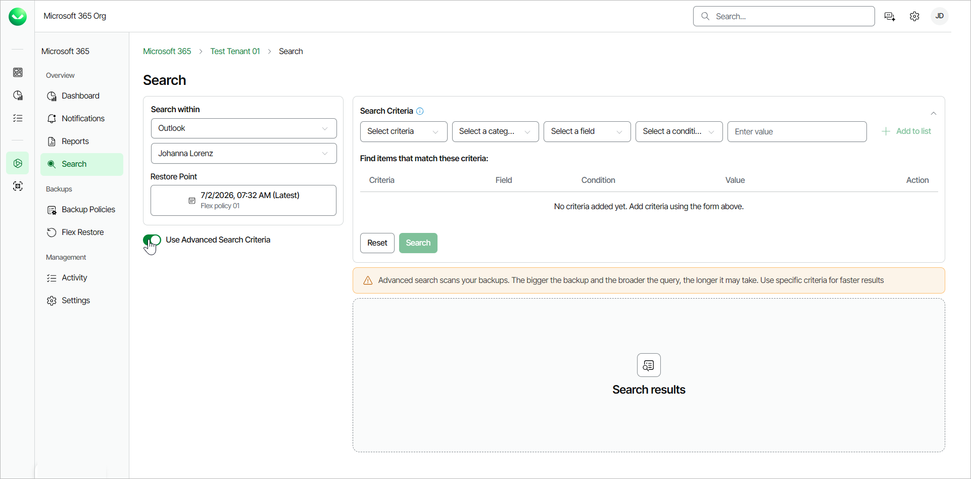Click the calendar icon in Restore Point
Viewport: 971px width, 479px height.
(192, 201)
